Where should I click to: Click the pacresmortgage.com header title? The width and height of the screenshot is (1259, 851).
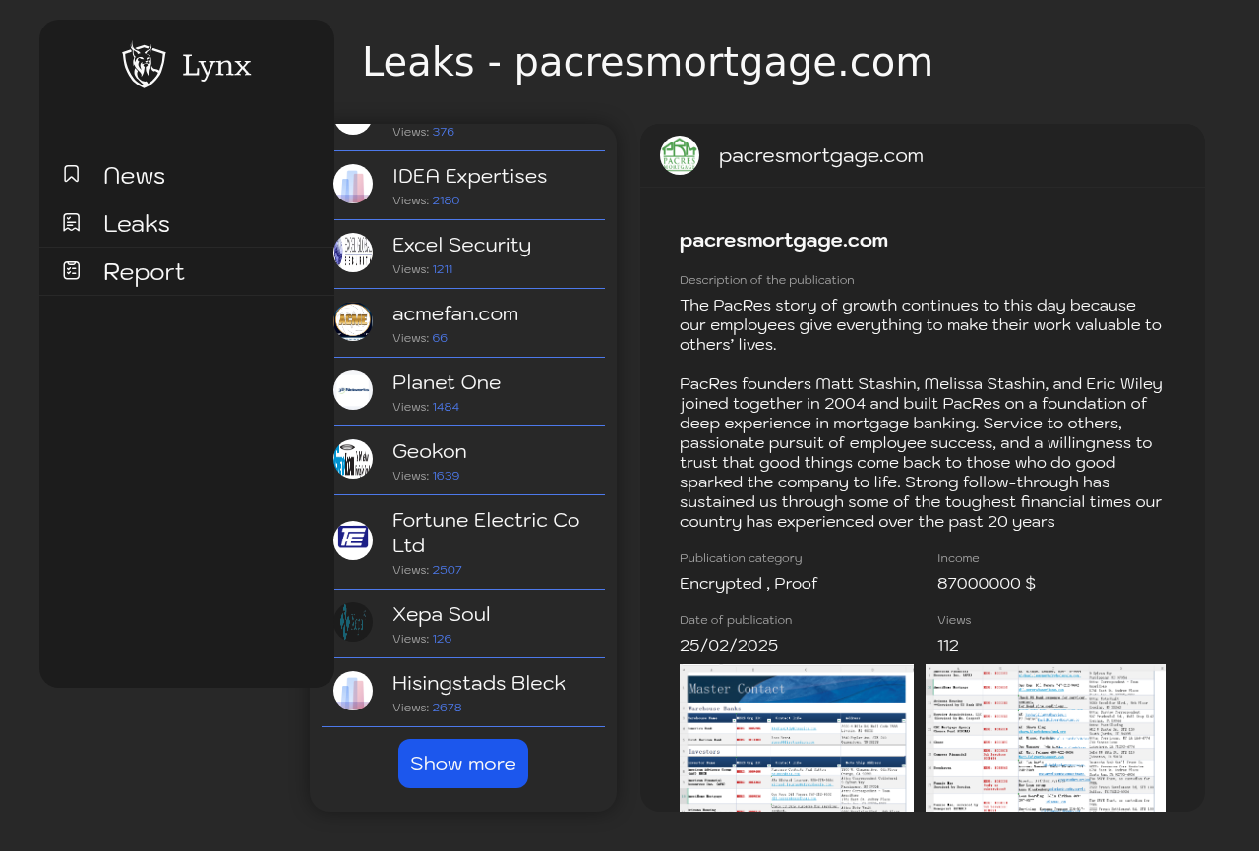coord(821,155)
